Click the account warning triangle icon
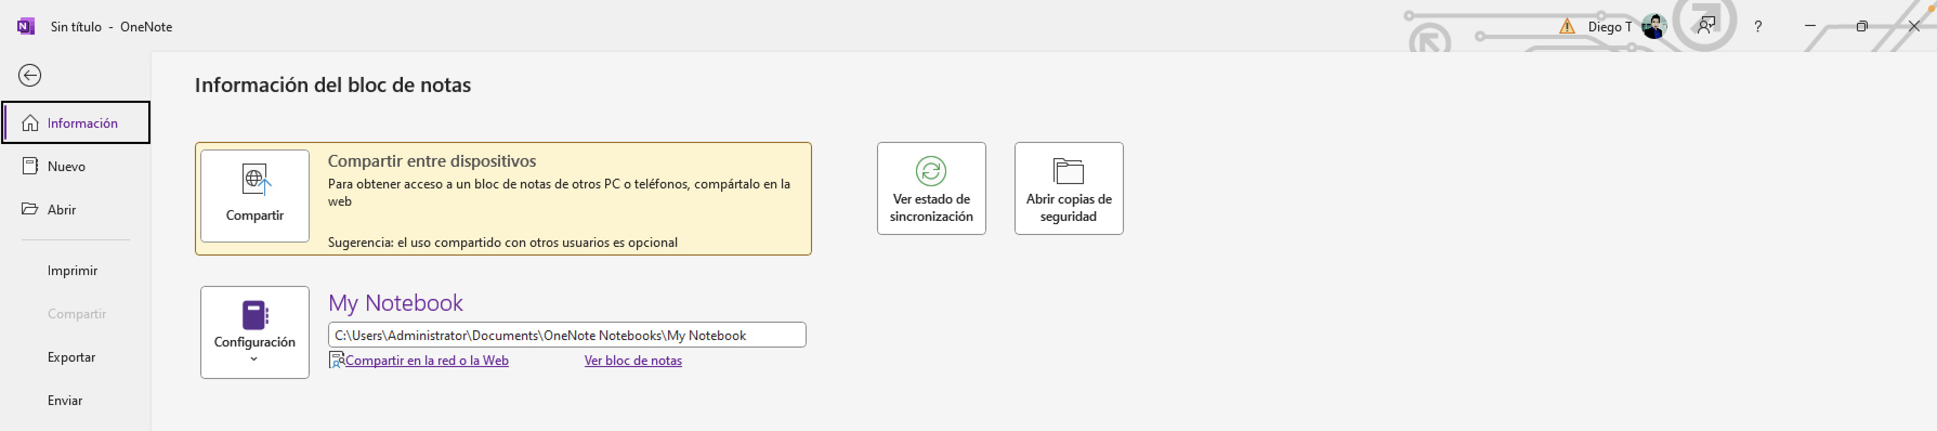 point(1567,27)
